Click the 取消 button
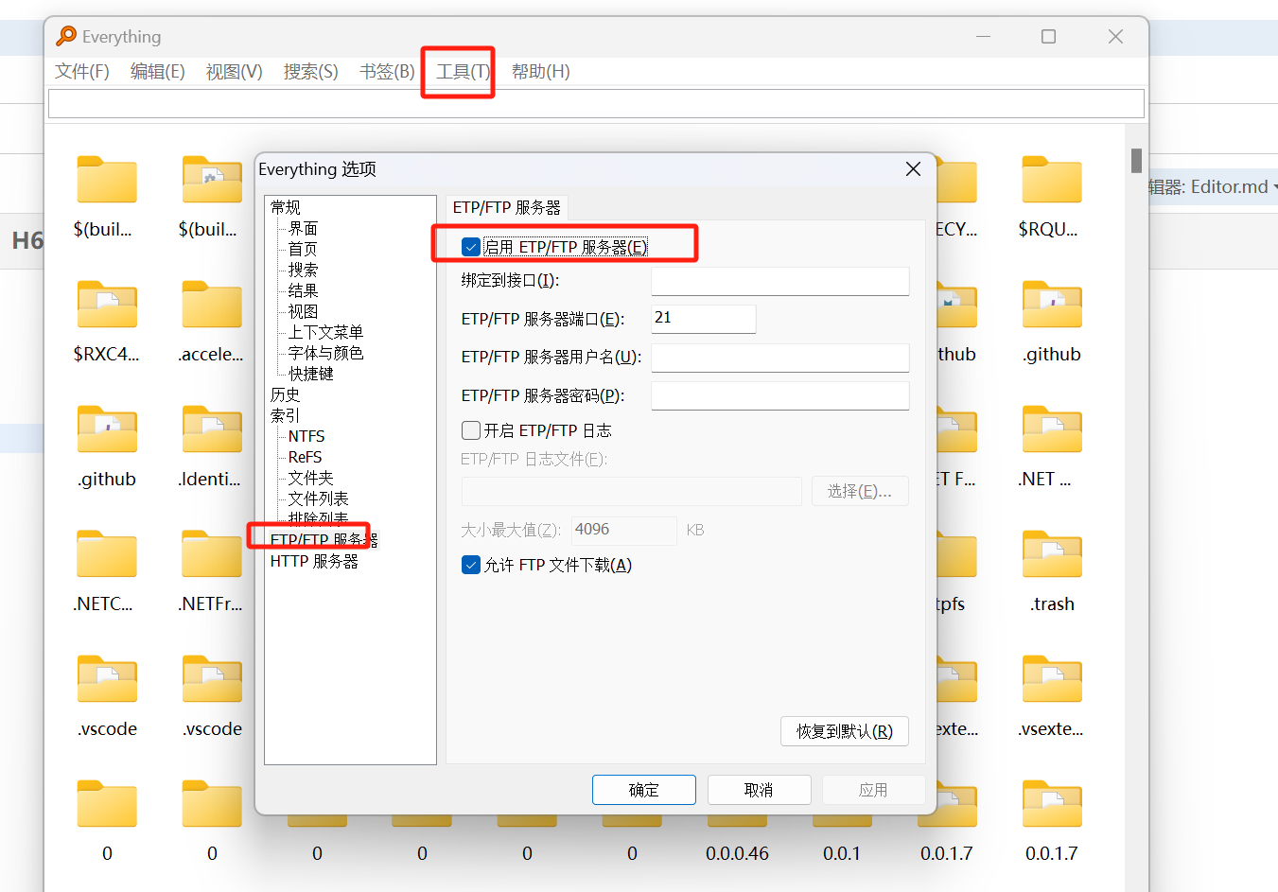The image size is (1278, 892). point(759,790)
